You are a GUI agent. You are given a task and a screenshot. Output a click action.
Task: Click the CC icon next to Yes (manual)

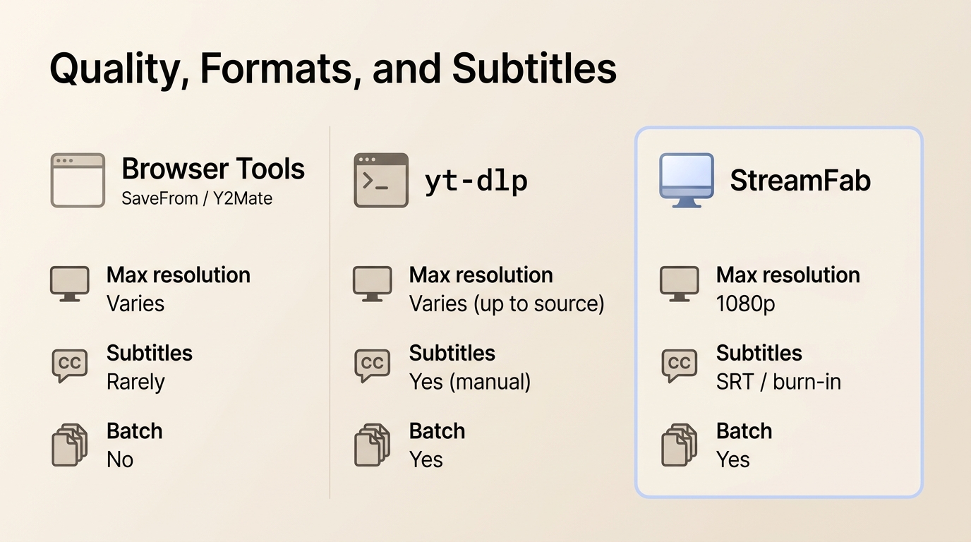pos(372,365)
